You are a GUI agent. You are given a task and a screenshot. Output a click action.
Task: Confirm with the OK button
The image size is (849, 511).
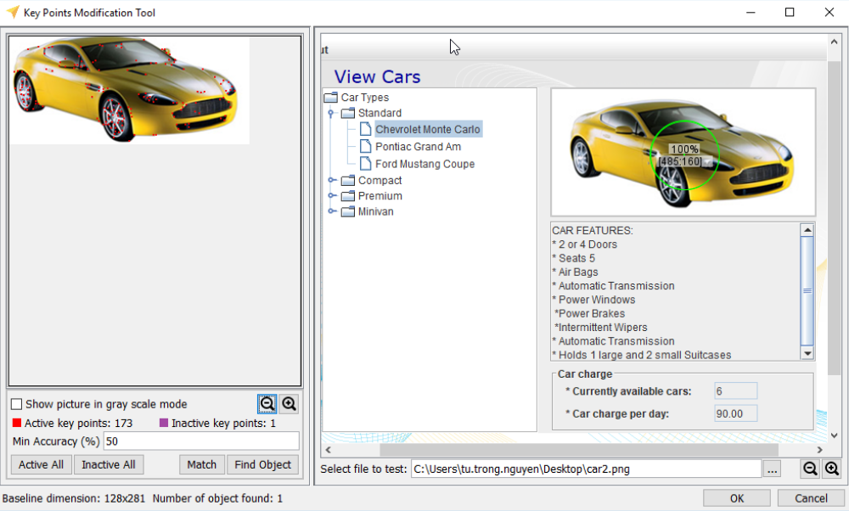(737, 498)
